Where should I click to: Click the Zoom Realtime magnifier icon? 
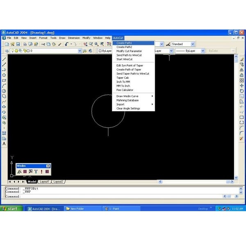pos(91,44)
